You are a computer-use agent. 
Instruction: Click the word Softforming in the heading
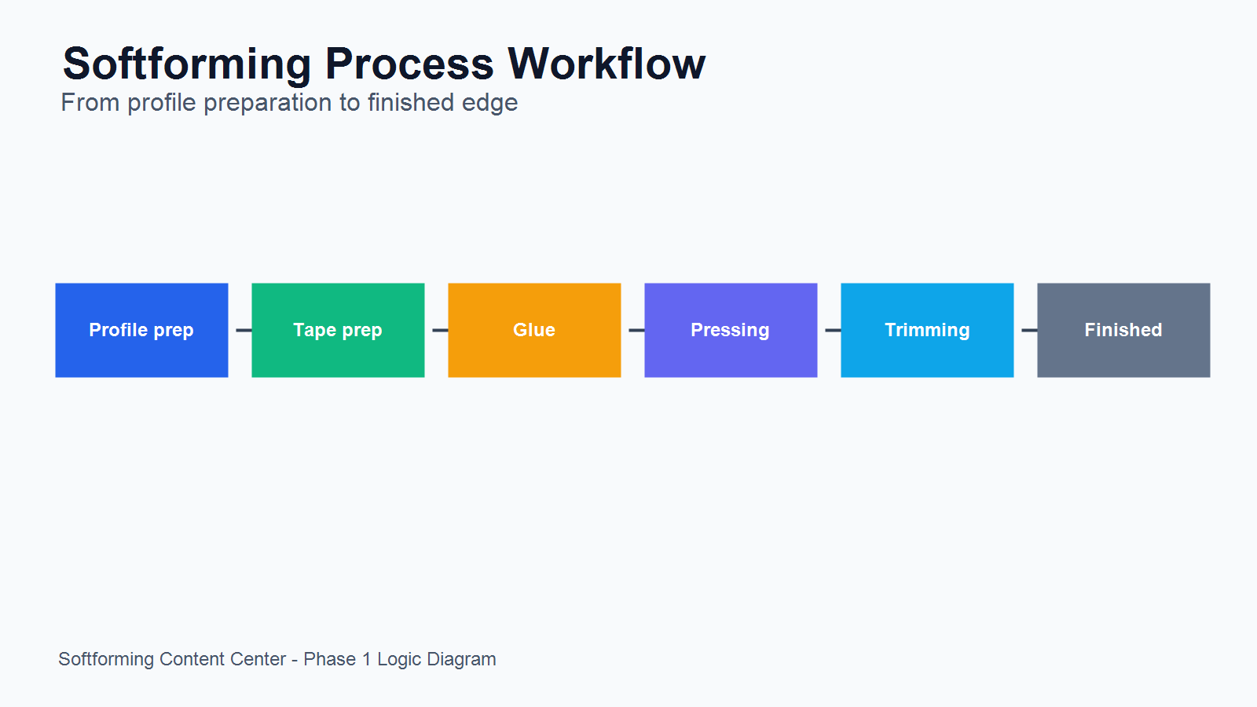pyautogui.click(x=187, y=64)
